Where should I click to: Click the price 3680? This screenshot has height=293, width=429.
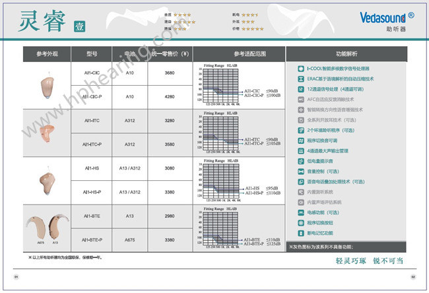point(170,73)
